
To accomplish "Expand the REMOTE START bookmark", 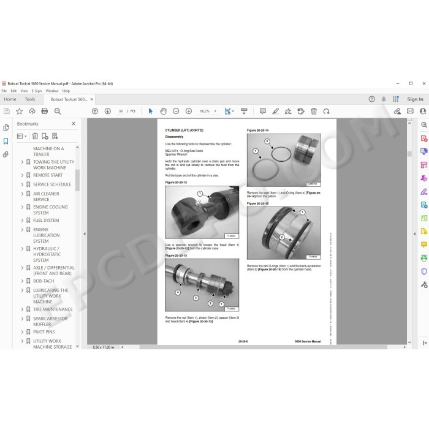I will pyautogui.click(x=23, y=175).
